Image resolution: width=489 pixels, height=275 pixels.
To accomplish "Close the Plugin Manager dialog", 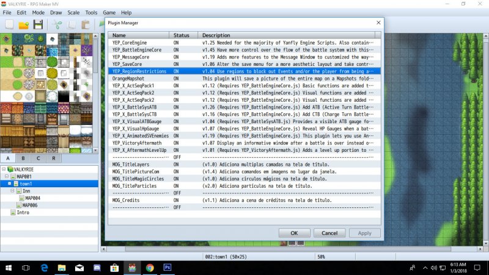I will pyautogui.click(x=378, y=23).
